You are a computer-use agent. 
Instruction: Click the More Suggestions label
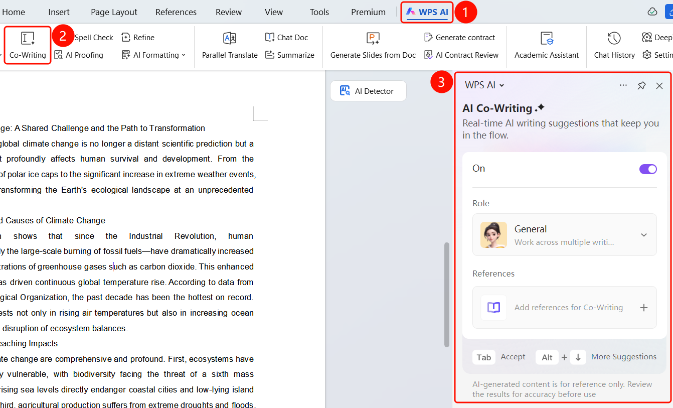pos(624,357)
